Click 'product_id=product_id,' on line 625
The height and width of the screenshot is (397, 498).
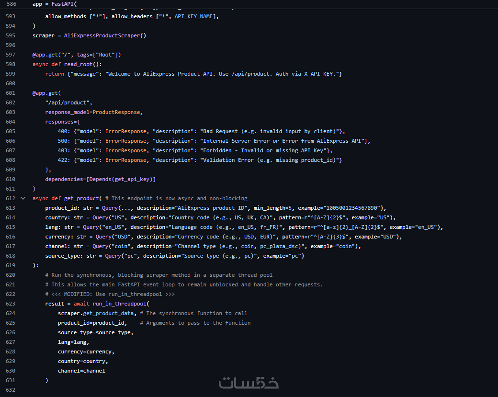pos(92,323)
